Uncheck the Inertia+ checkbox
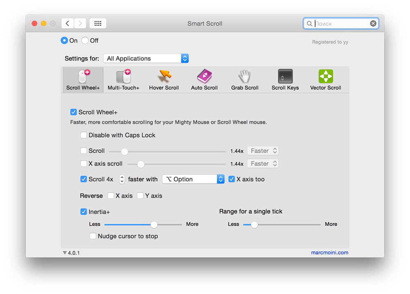The image size is (410, 294). click(x=83, y=212)
